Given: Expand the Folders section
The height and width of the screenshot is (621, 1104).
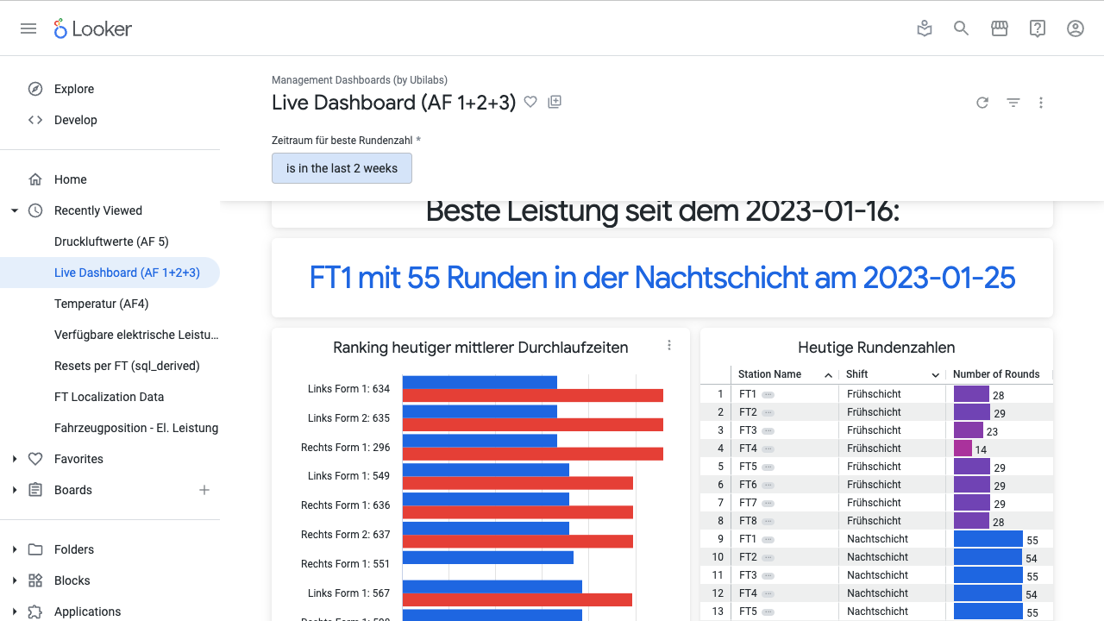Looking at the screenshot, I should [15, 549].
